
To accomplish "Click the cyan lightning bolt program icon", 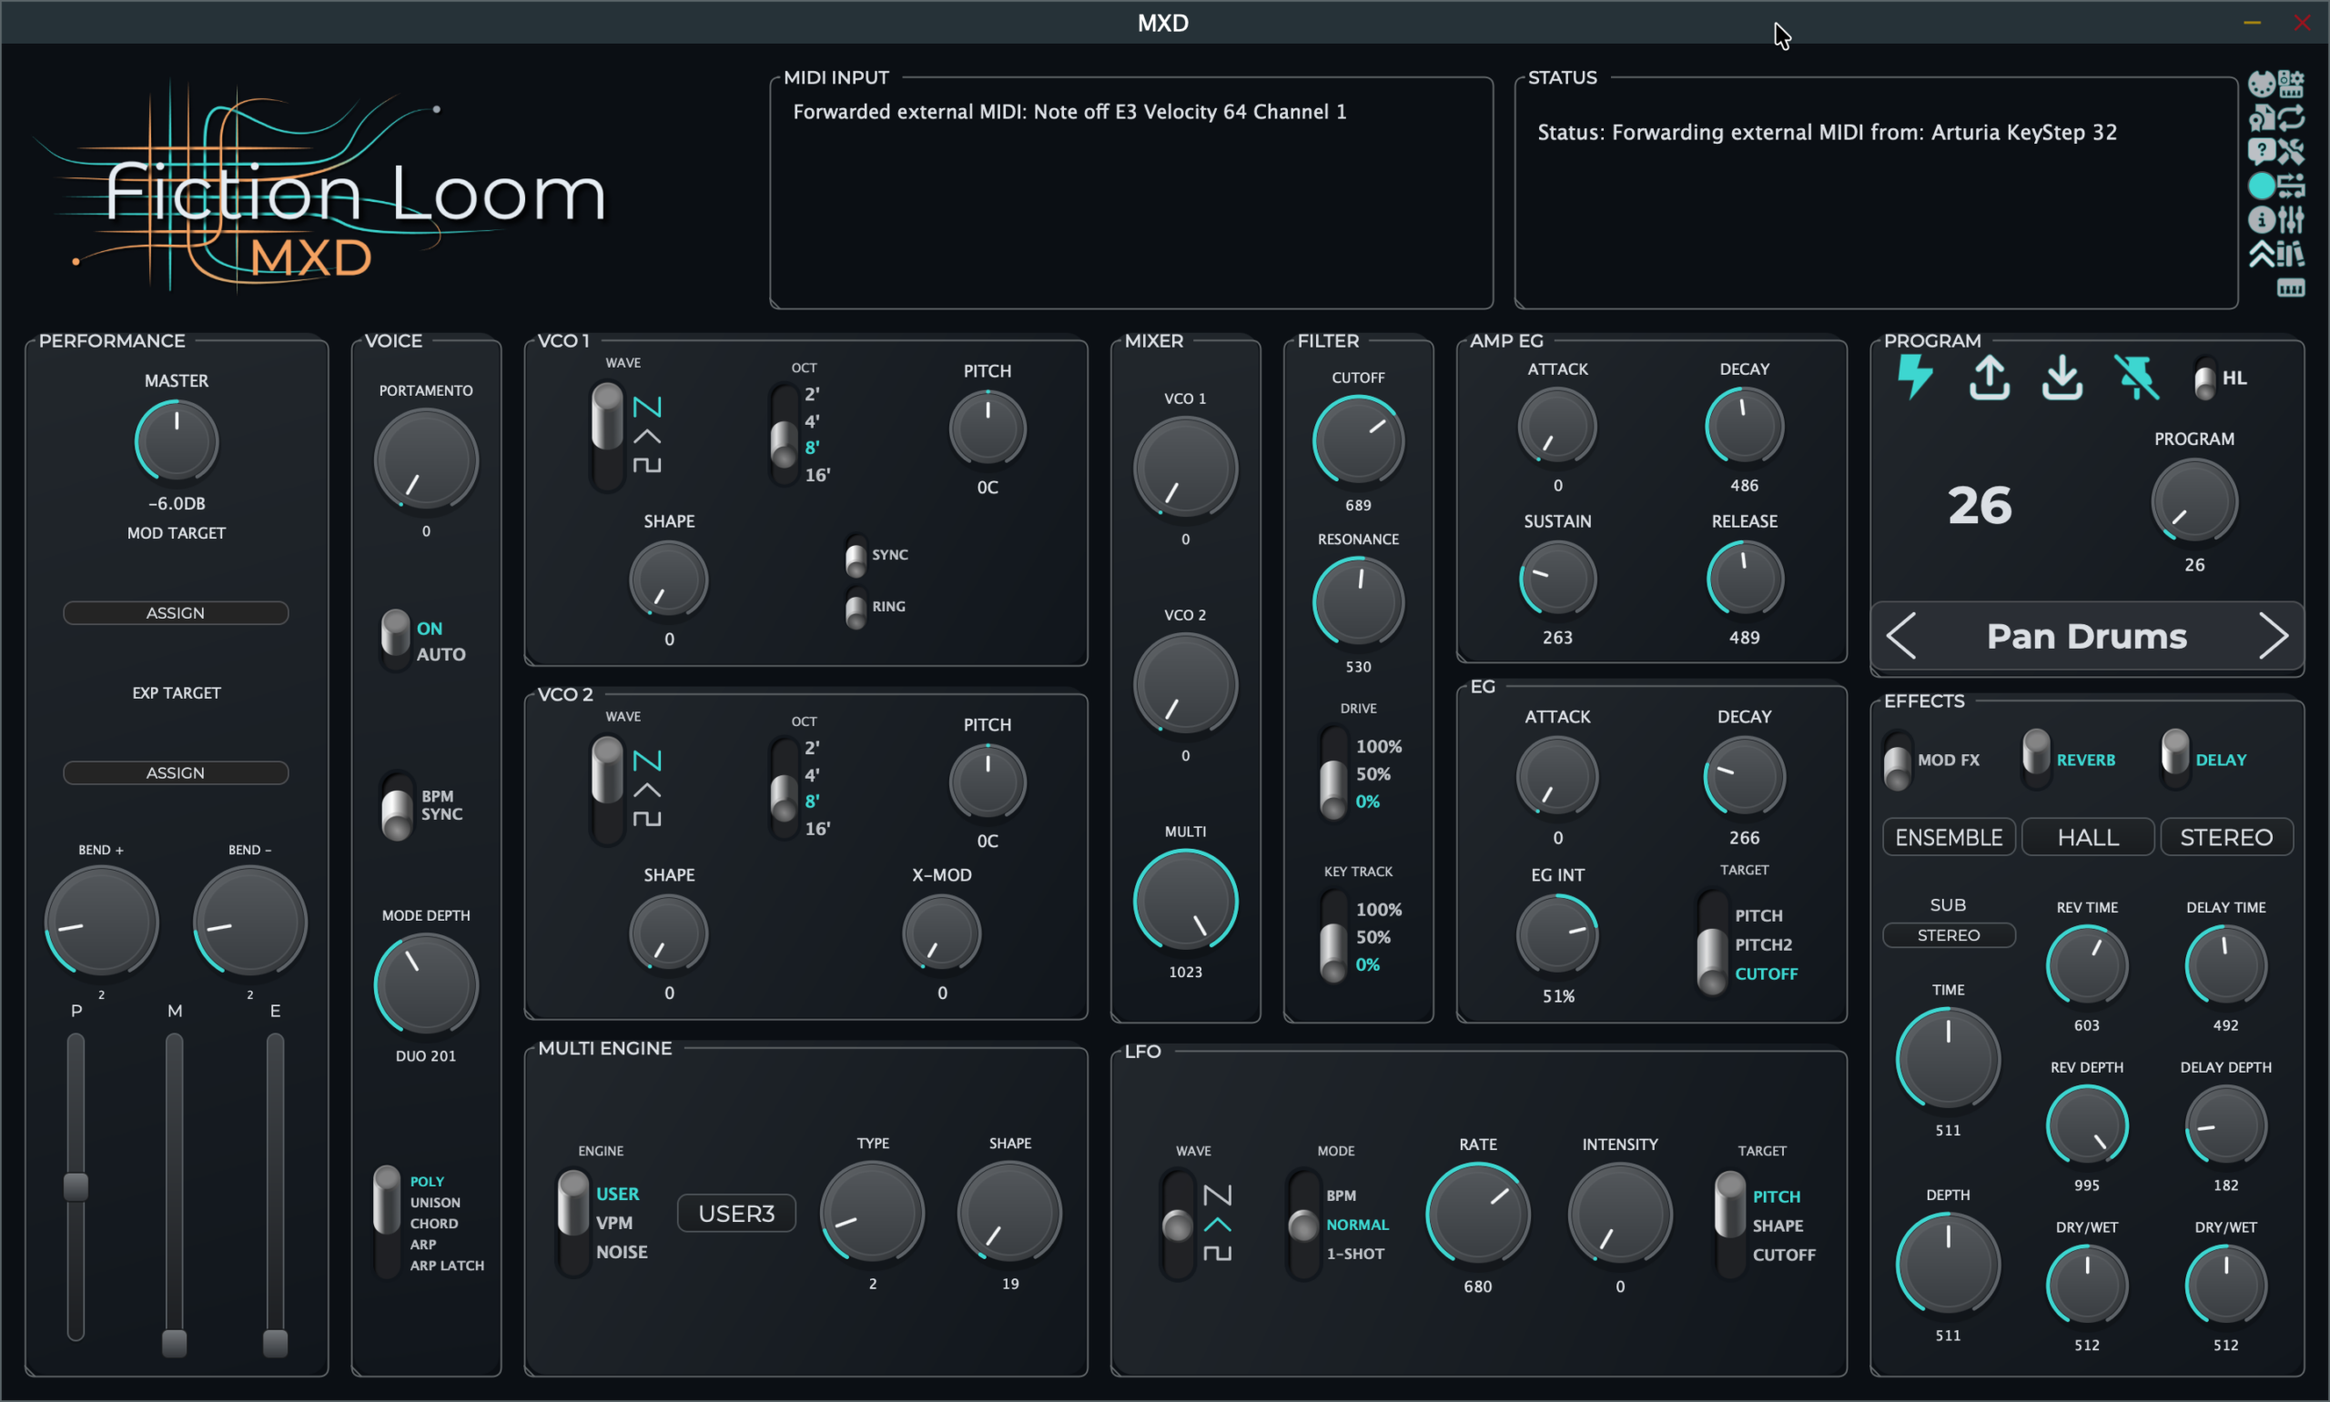I will pos(1914,377).
